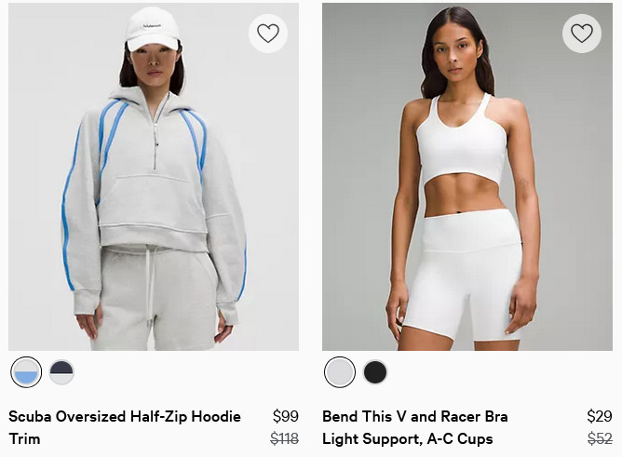
Task: Click the word Trim under hoodie title
Action: pos(24,439)
